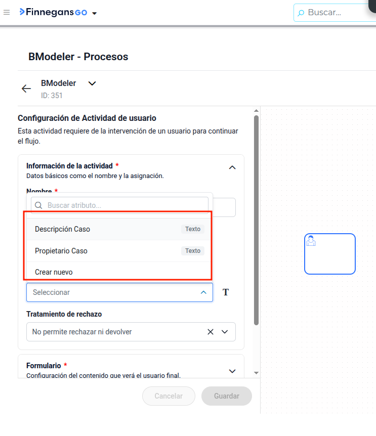Click the magnifier icon in Buscar atributo
The width and height of the screenshot is (376, 436).
[38, 205]
